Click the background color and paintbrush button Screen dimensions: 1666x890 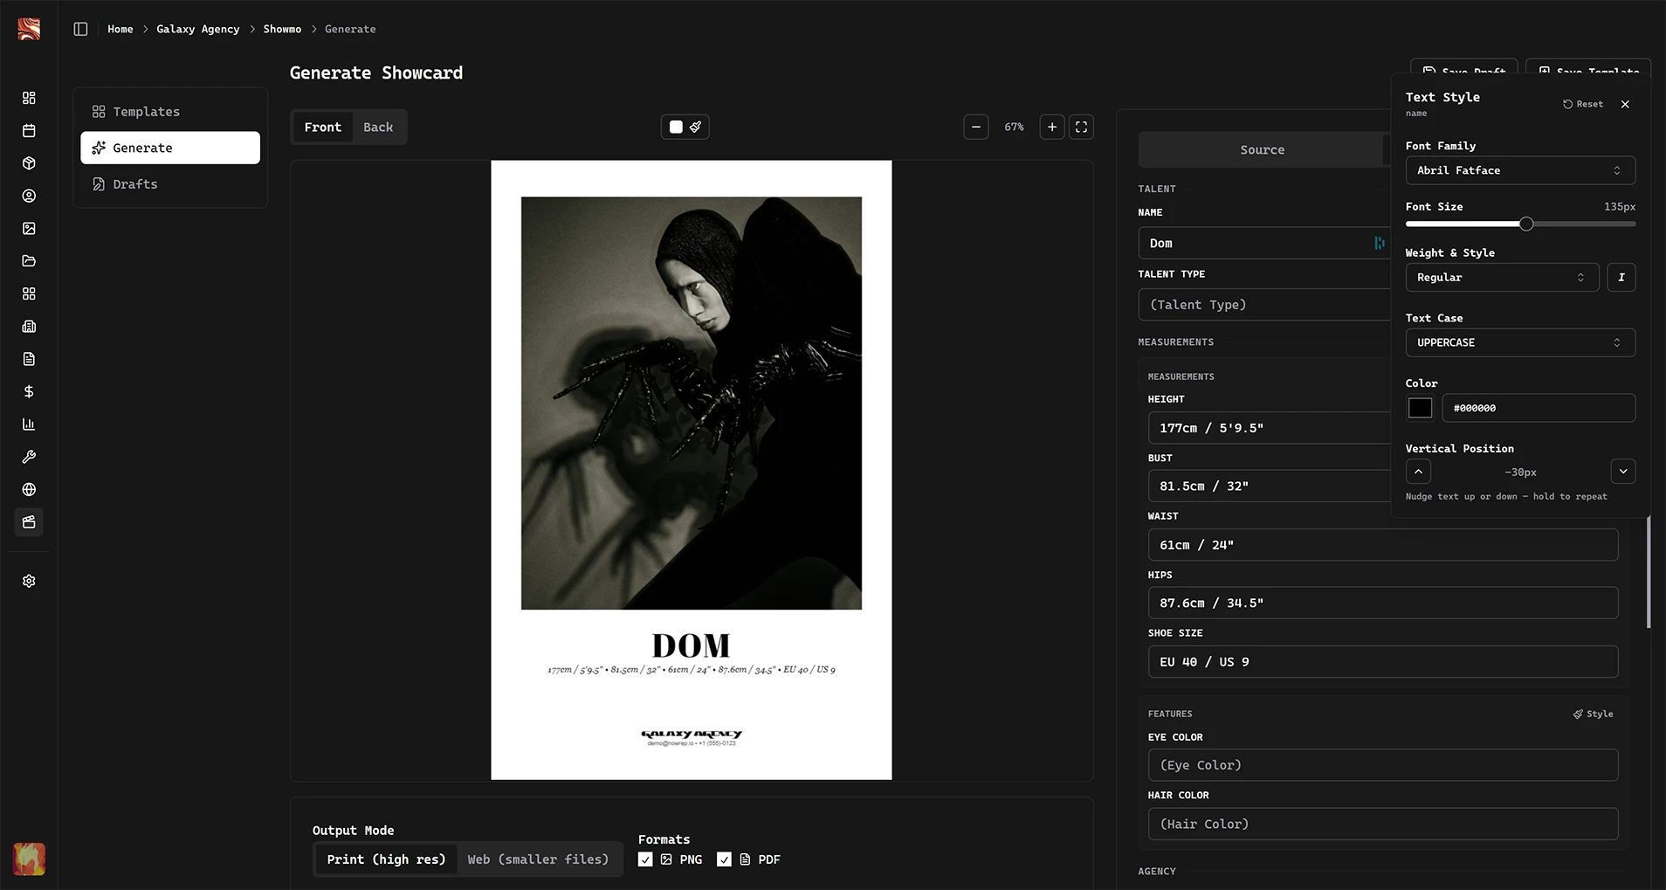pyautogui.click(x=685, y=127)
